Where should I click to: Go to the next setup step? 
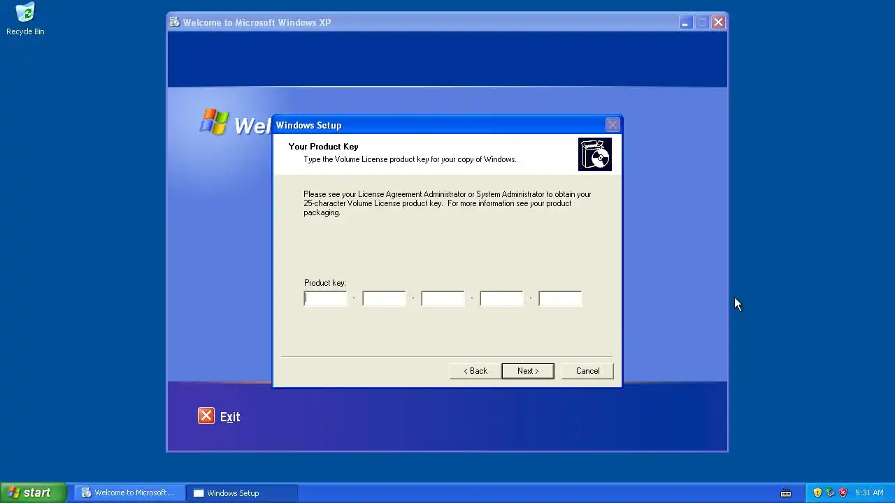(528, 371)
